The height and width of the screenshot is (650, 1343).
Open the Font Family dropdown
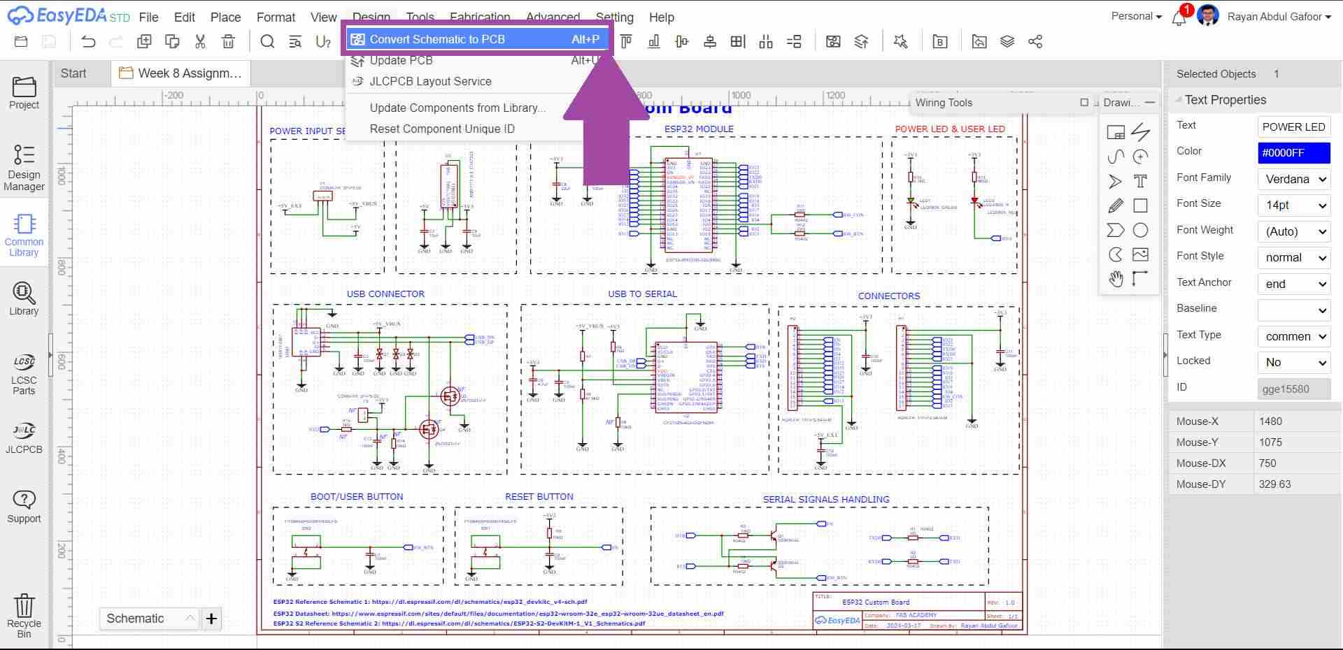click(x=1293, y=179)
